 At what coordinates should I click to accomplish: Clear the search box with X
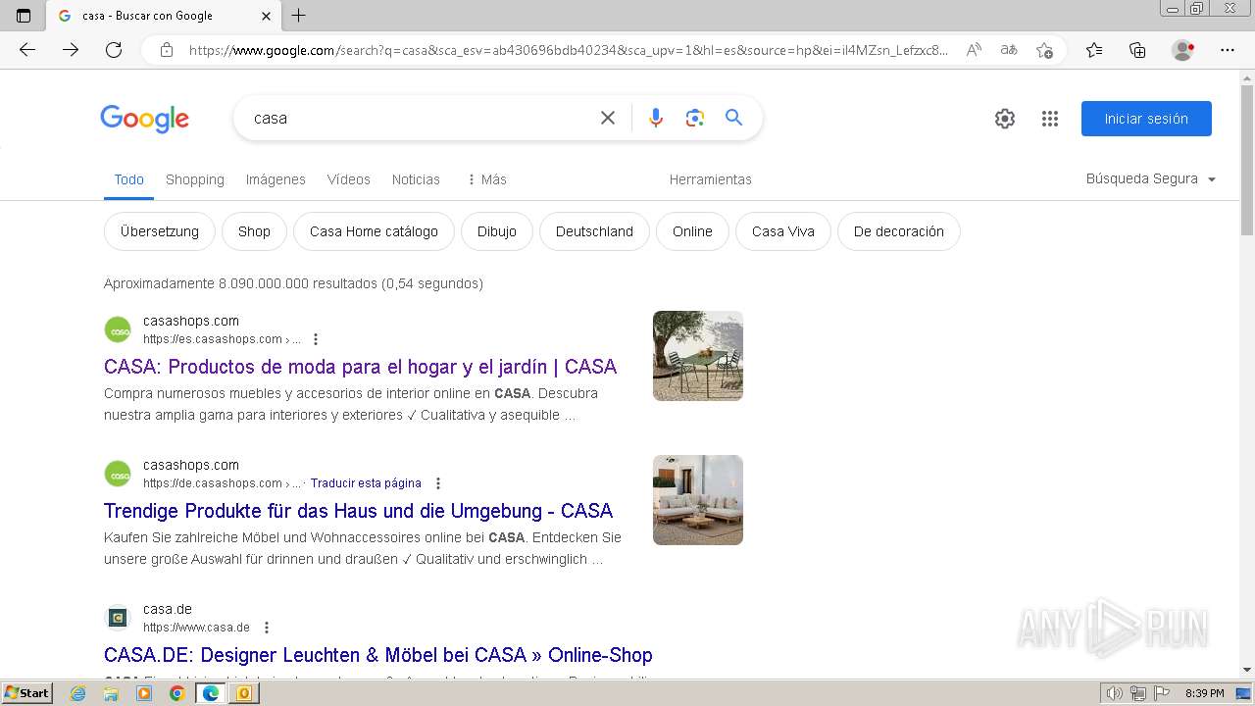coord(608,118)
